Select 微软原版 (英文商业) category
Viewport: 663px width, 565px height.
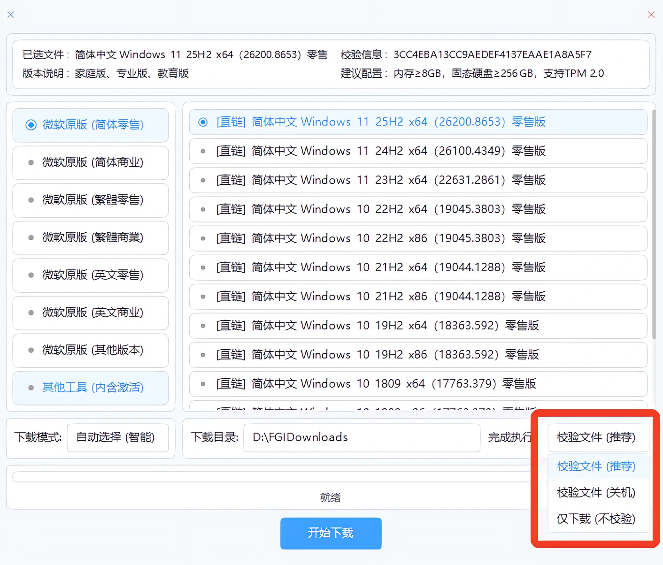click(91, 313)
